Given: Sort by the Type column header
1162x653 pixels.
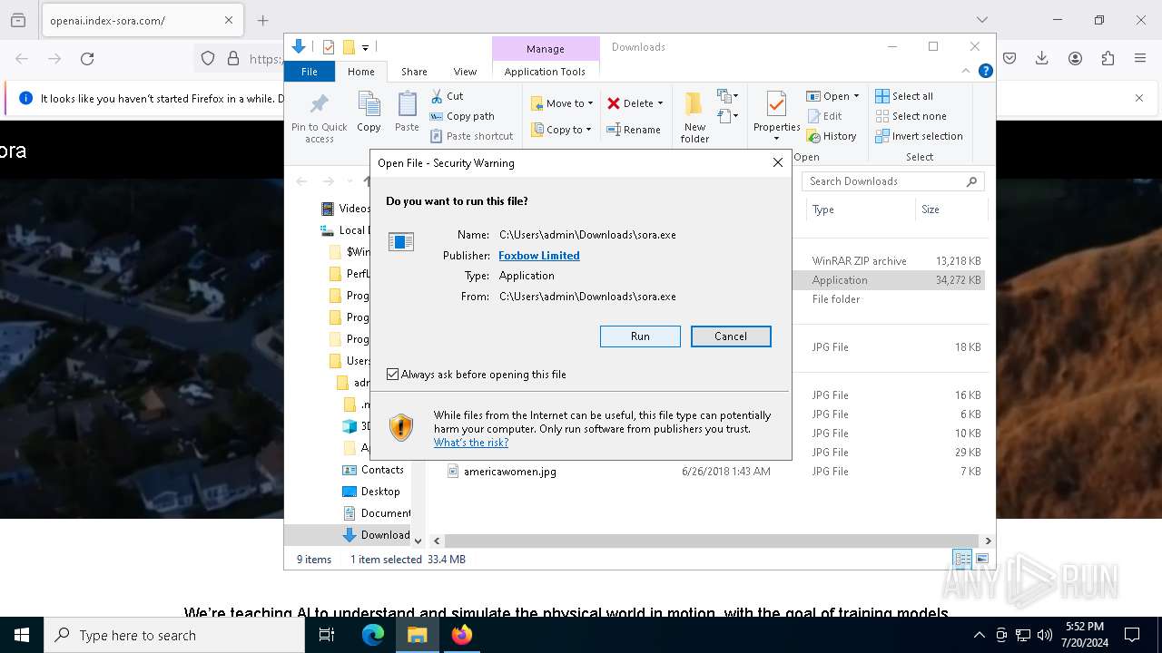Looking at the screenshot, I should (861, 210).
